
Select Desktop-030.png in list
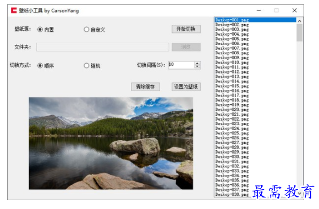coord(232,157)
